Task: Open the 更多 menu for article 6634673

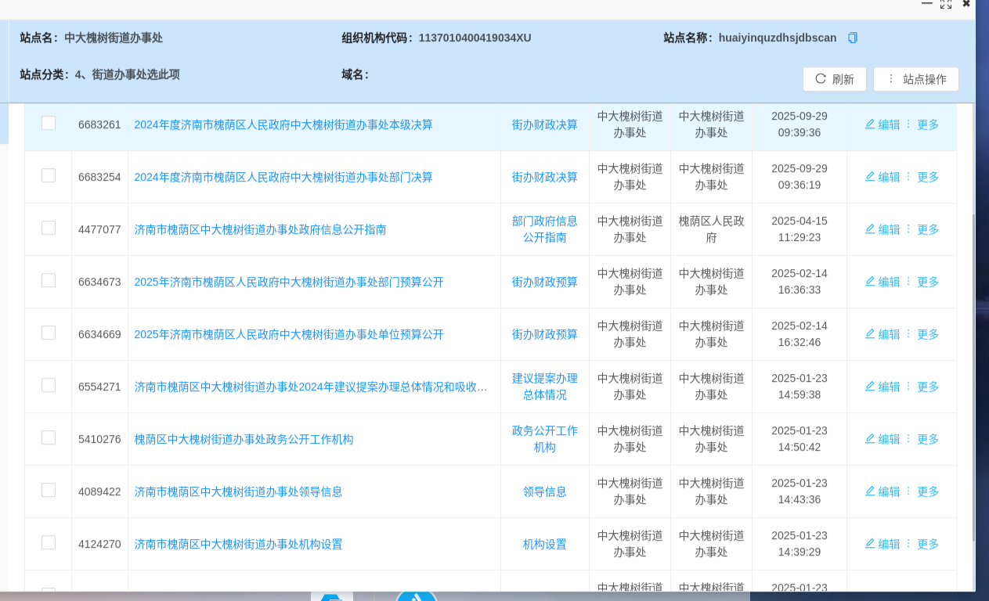Action: [x=927, y=282]
